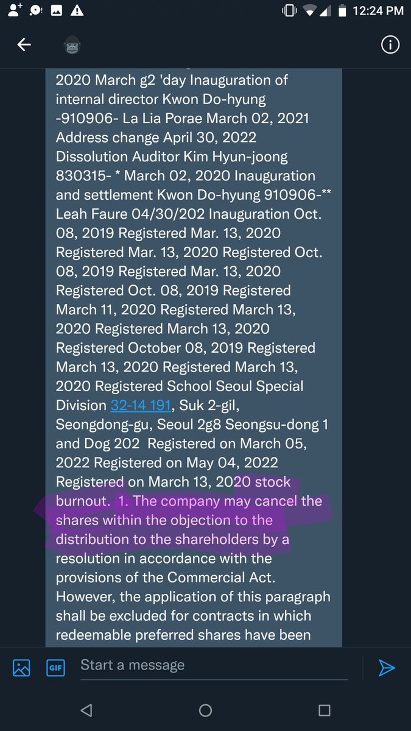This screenshot has width=411, height=731.
Task: Tap the Start a message field
Action: tap(213, 665)
